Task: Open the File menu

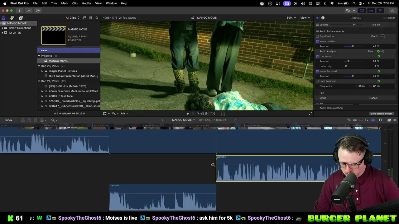Action: click(x=35, y=3)
